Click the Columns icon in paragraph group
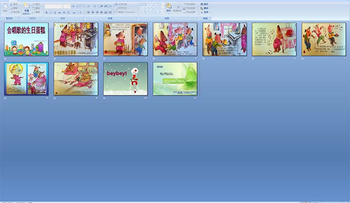 [111, 12]
